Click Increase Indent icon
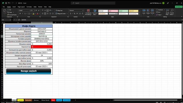 [53, 14]
